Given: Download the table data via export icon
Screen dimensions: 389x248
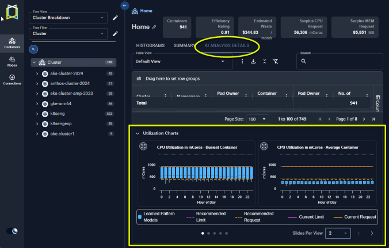Looking at the screenshot, I should 253,61.
